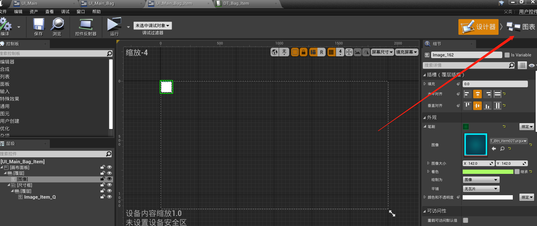
Task: Set vertical alignment to bottom
Action: [487, 106]
